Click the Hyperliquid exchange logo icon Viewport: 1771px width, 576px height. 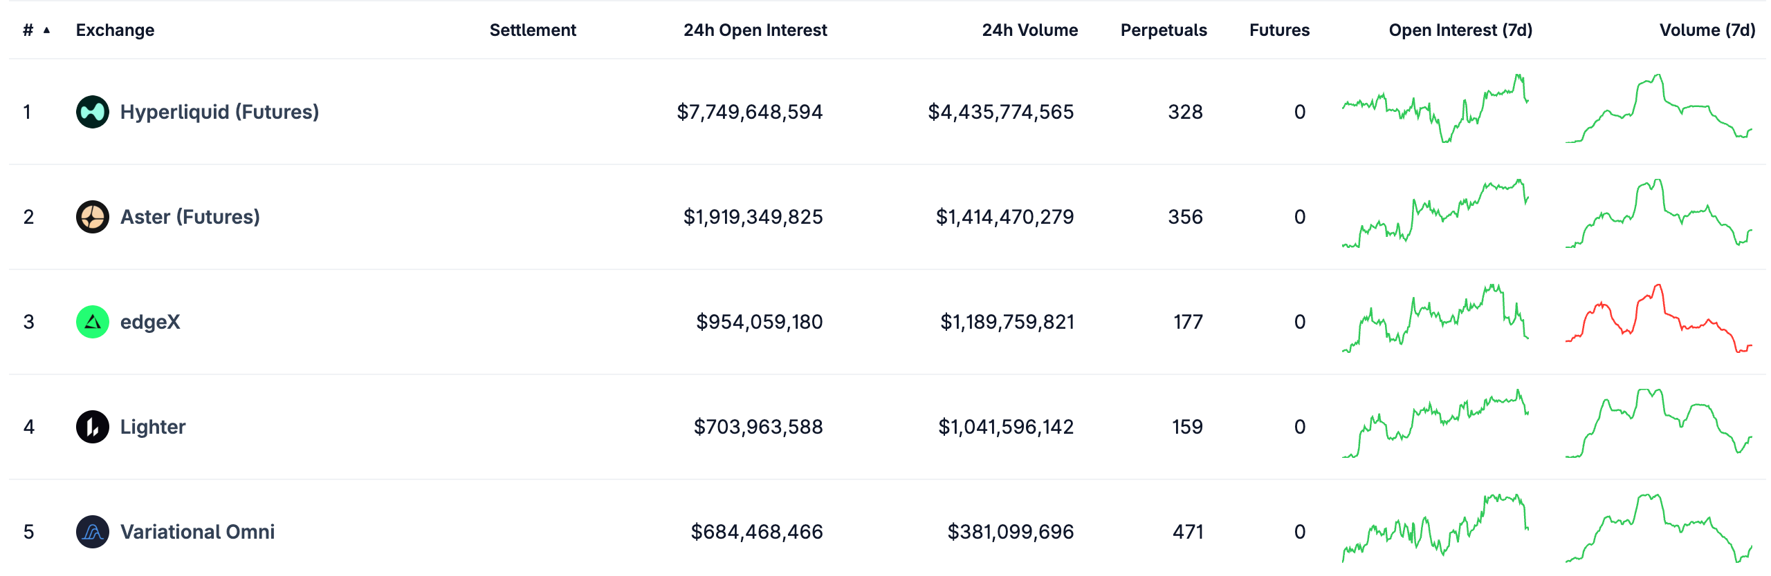[92, 112]
